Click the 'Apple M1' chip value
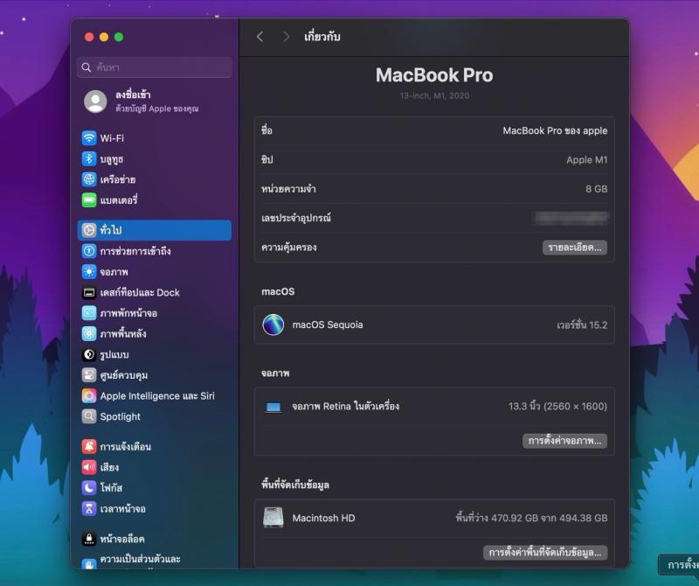The width and height of the screenshot is (699, 586). 586,160
